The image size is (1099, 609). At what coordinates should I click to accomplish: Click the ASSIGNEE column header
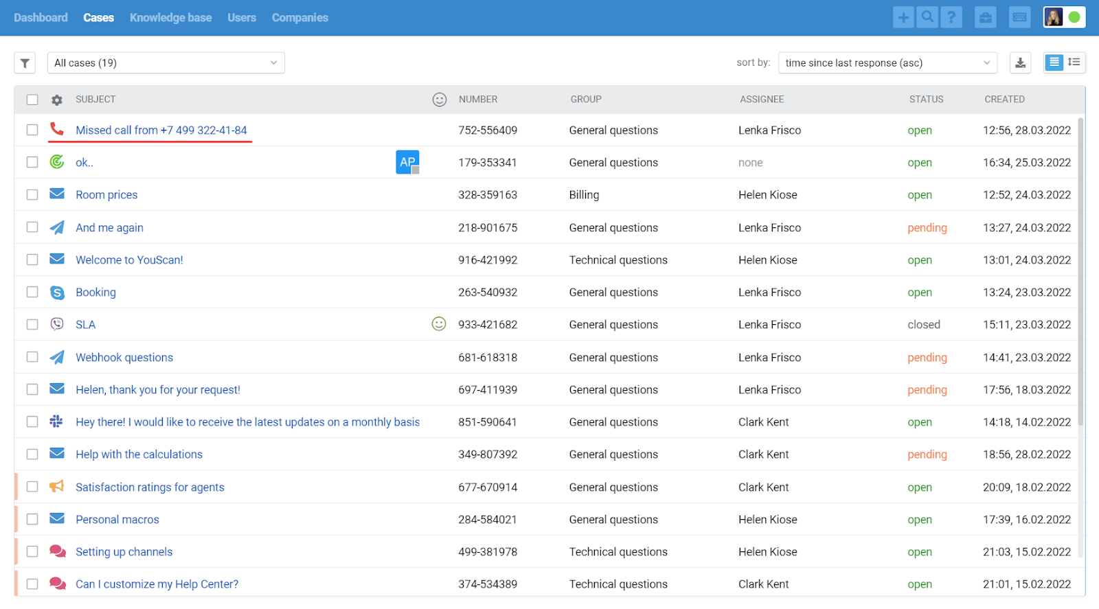762,100
